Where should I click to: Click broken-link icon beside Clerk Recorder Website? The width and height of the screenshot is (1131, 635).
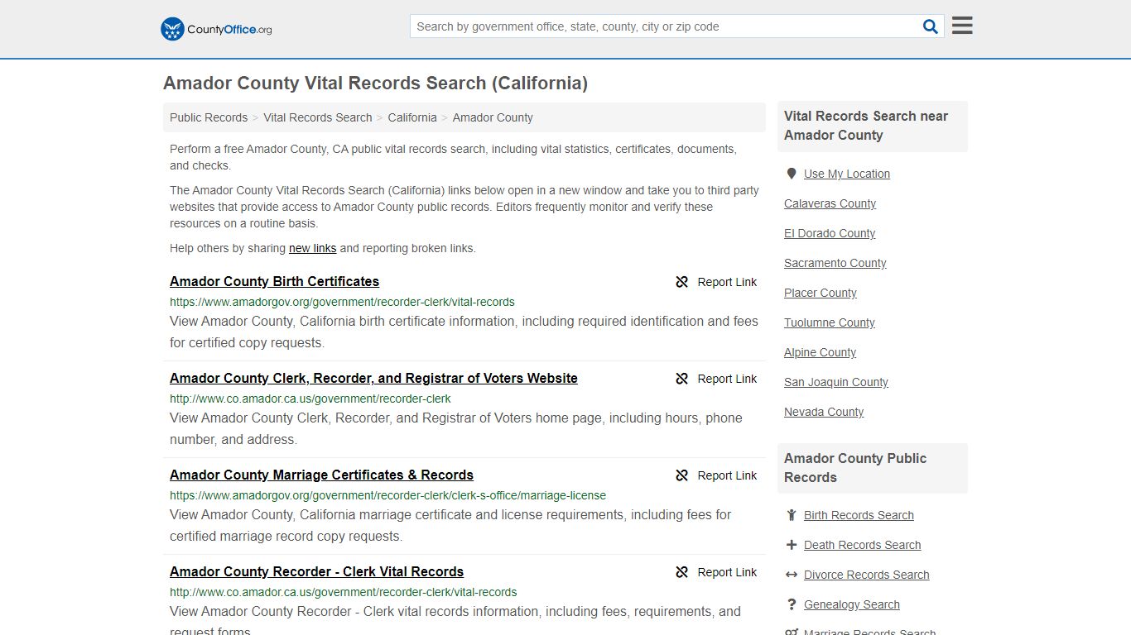click(x=682, y=379)
